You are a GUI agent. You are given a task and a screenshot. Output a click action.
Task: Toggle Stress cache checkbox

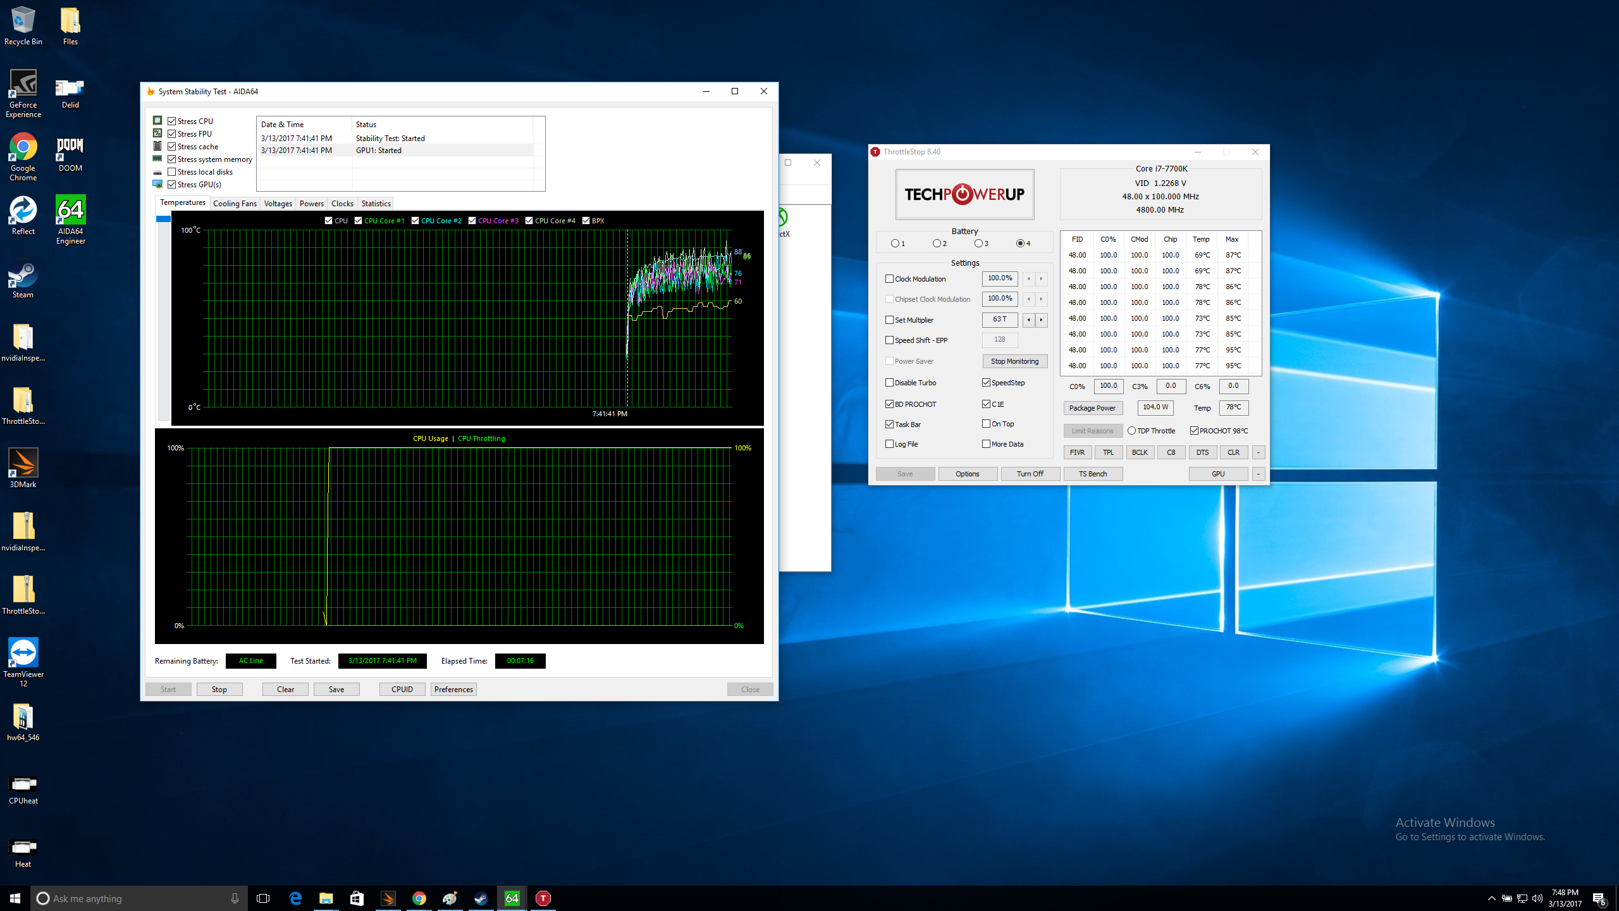pyautogui.click(x=172, y=146)
